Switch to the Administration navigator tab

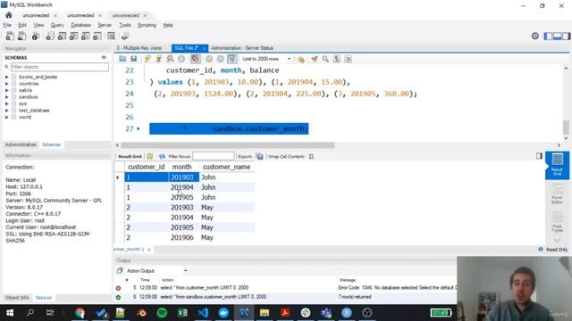pos(21,144)
